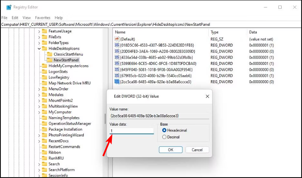Click the ClassicStartMenu folder icon
This screenshot has width=302, height=178.
[x=50, y=54]
